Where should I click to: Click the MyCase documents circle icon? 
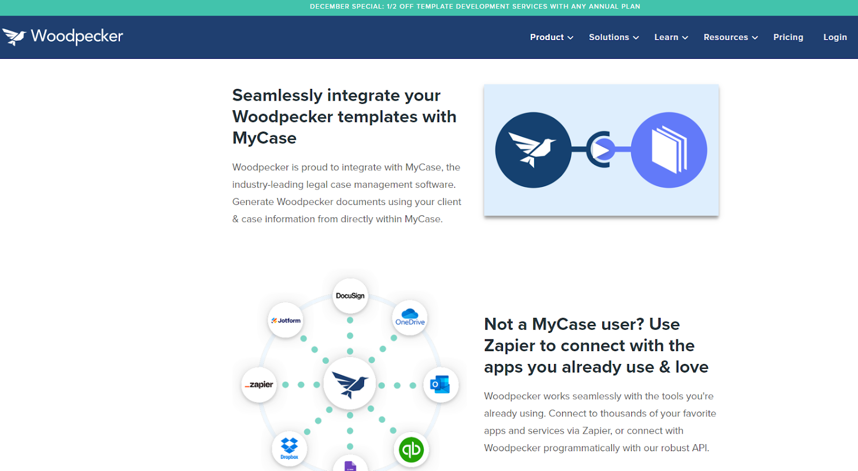click(x=669, y=150)
